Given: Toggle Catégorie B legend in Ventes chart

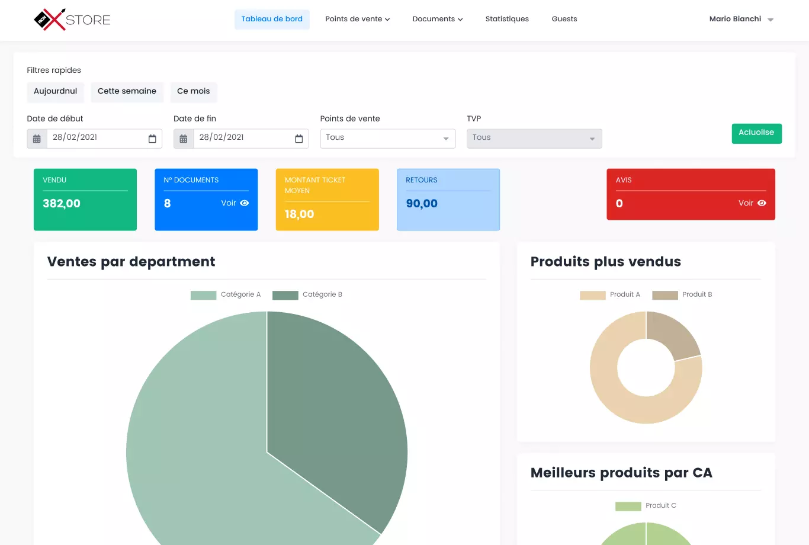Looking at the screenshot, I should [x=307, y=294].
